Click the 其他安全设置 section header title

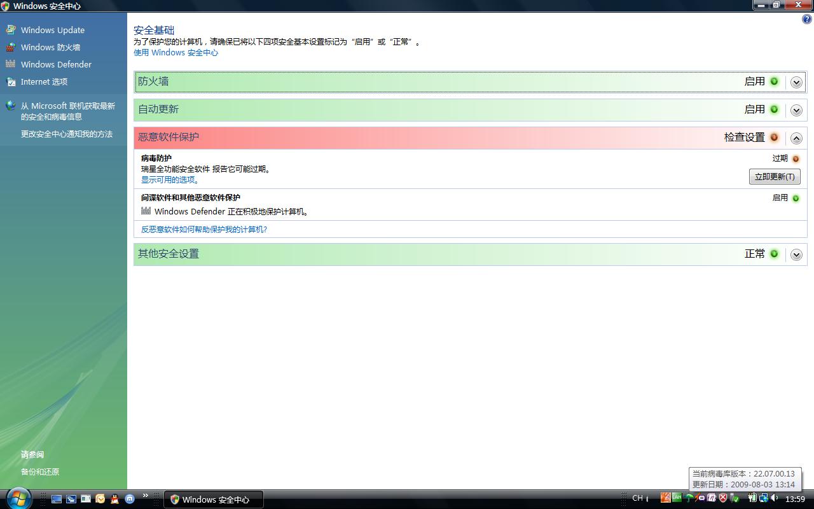point(169,254)
